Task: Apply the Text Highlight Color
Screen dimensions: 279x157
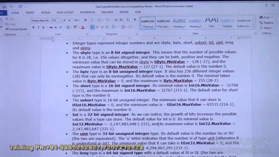Action: point(75,27)
